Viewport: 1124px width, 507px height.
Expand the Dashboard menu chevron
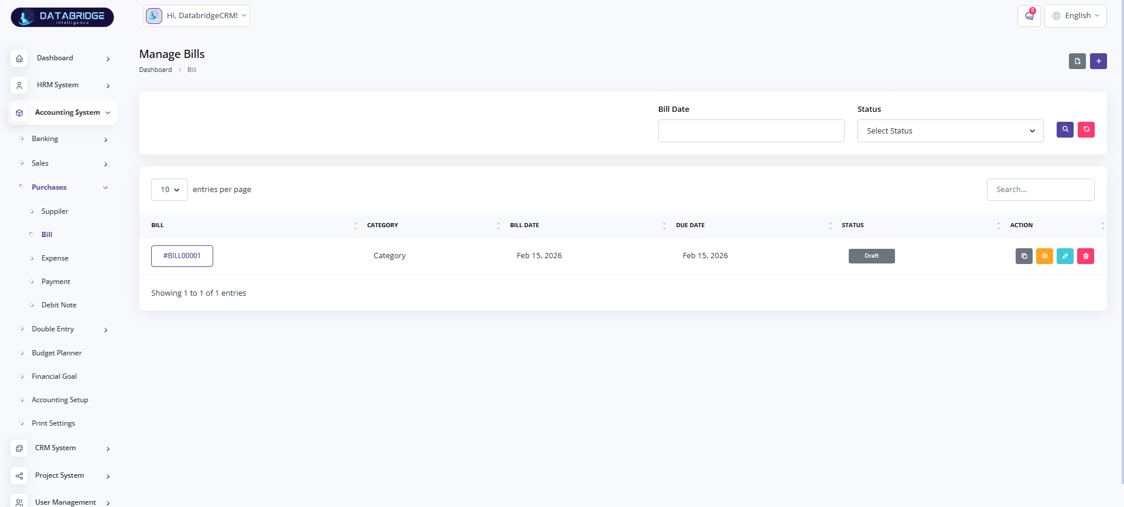click(108, 59)
